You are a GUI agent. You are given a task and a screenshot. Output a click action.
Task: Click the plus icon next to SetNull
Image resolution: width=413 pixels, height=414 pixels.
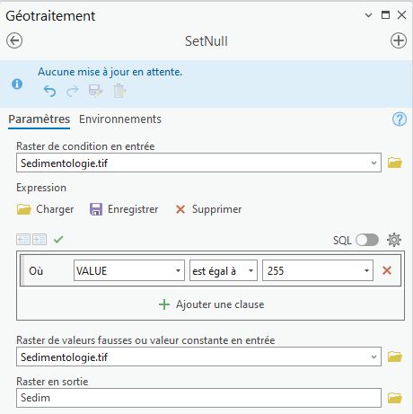pos(399,40)
